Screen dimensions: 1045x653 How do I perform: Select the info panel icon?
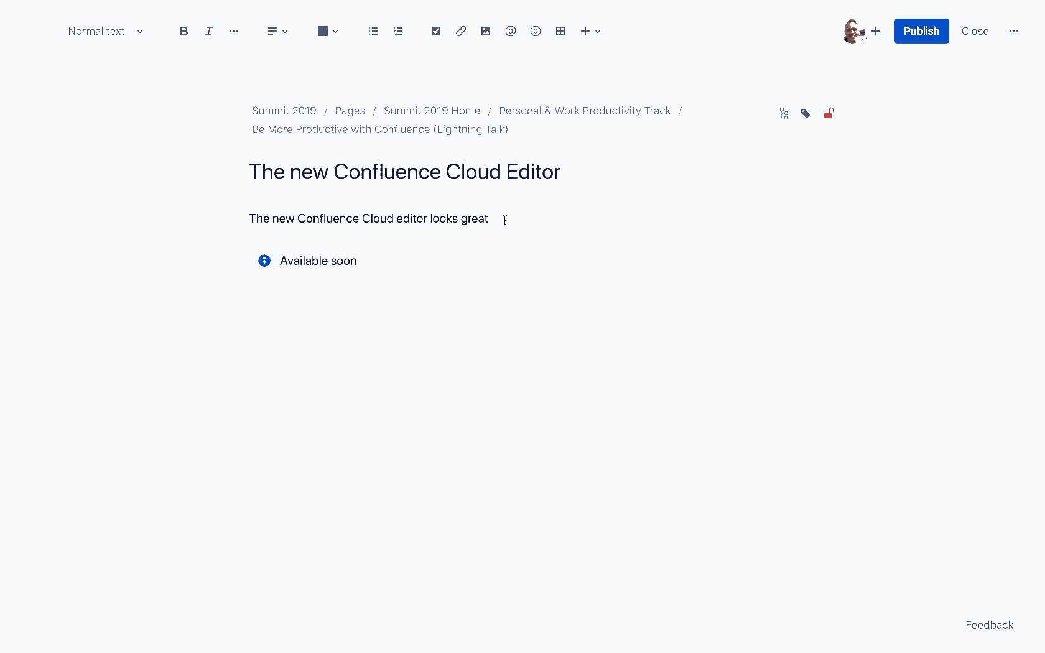[264, 261]
